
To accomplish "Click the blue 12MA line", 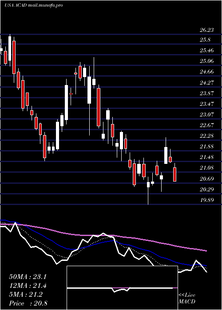I will pos(103,242).
